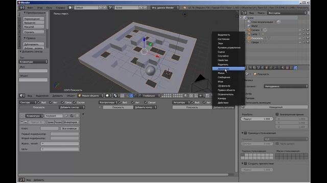327x183 pixels.
Task: Click the Все клавиши button
Action: [69, 129]
